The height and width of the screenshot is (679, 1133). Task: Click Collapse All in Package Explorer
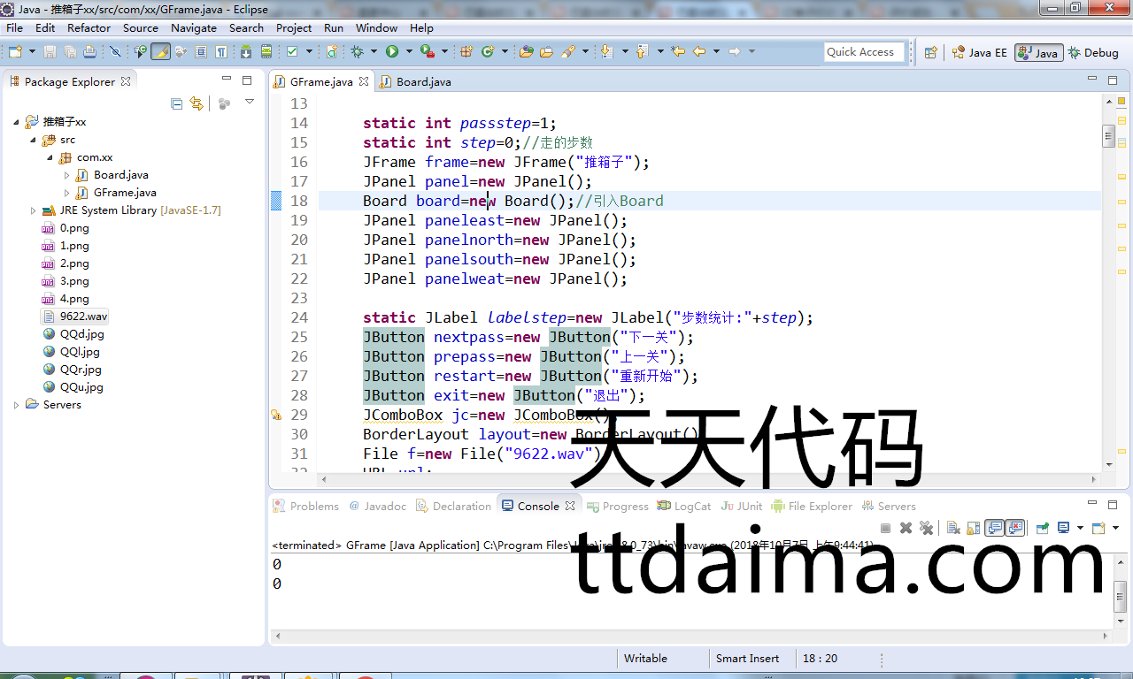click(176, 103)
